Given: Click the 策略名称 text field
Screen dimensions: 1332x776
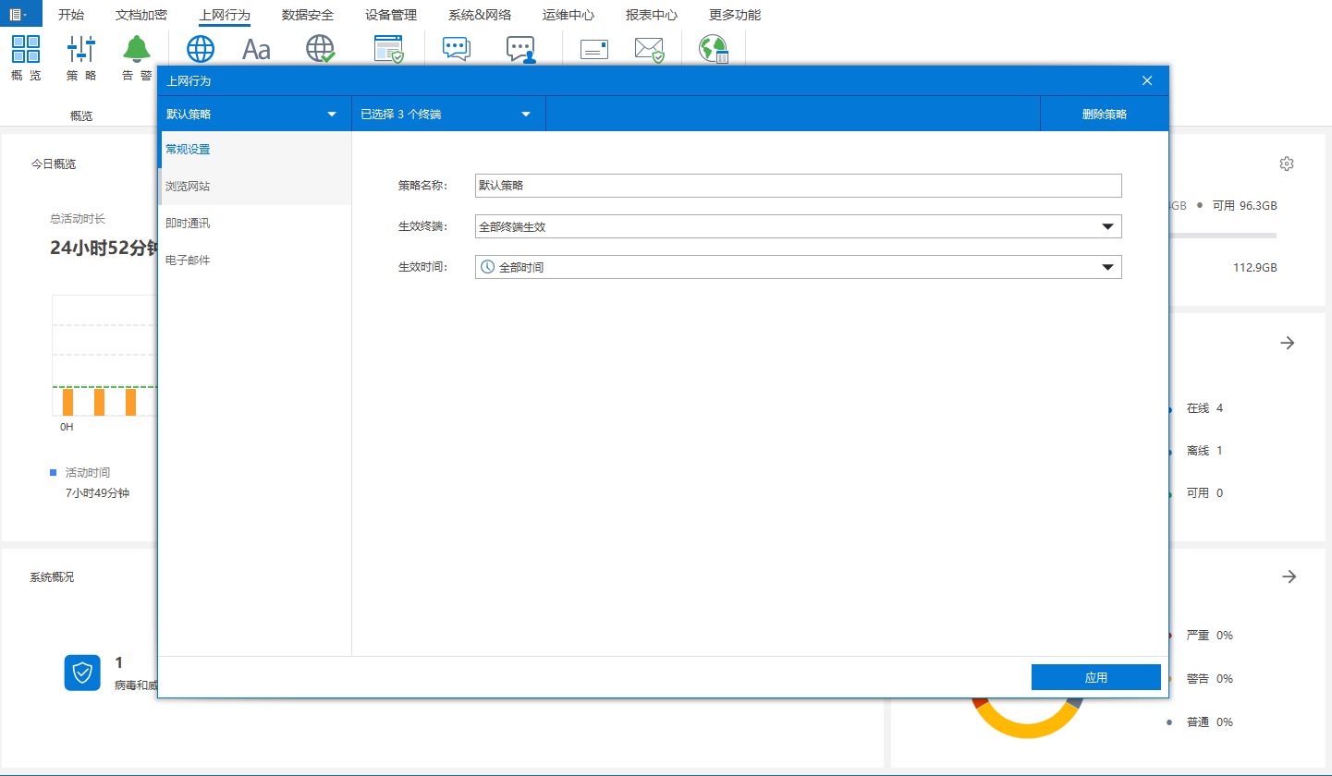Looking at the screenshot, I should tap(798, 186).
